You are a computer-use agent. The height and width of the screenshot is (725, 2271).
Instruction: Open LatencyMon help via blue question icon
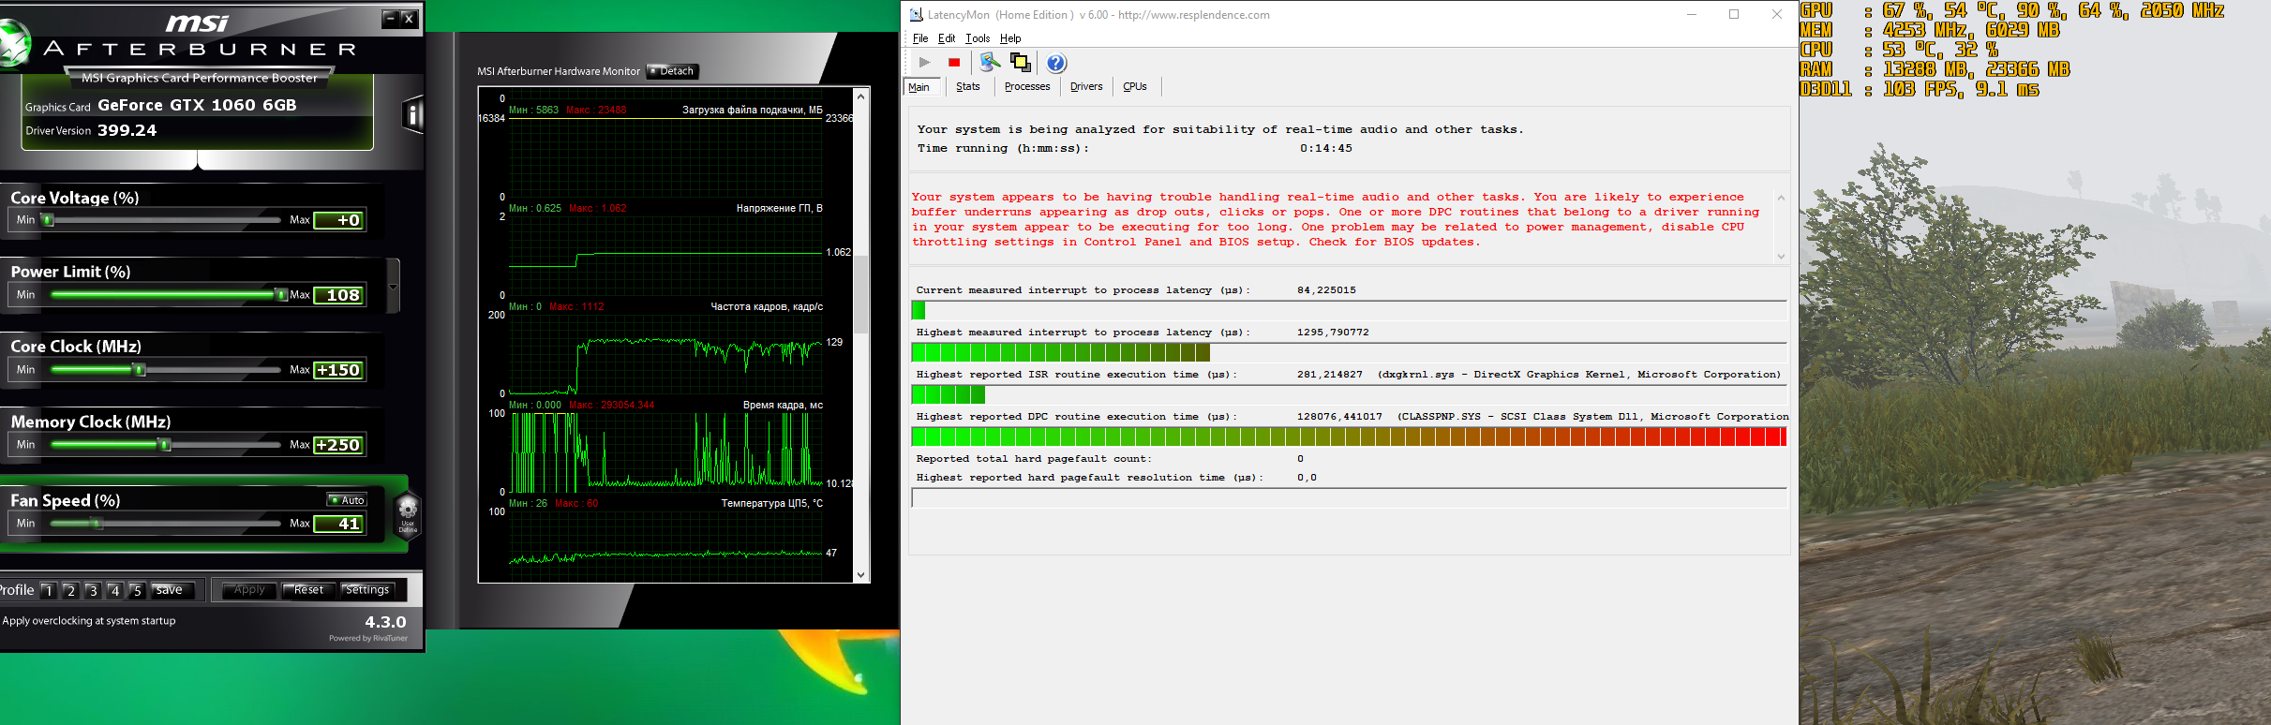(x=1056, y=63)
